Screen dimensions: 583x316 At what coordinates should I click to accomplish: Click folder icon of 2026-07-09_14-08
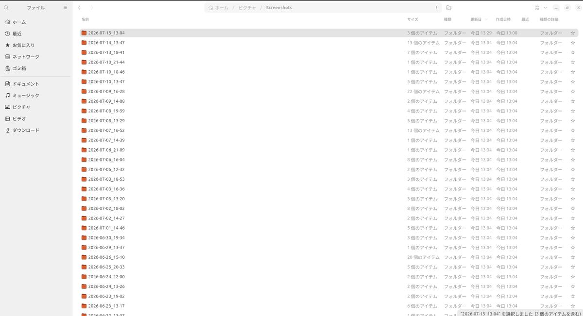click(x=84, y=101)
